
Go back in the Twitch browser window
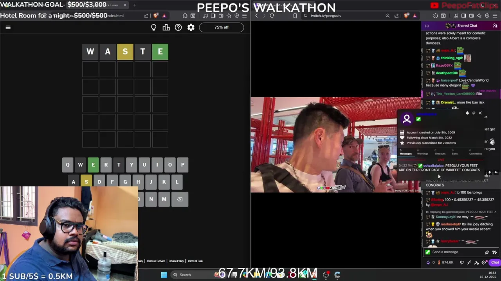coord(256,16)
